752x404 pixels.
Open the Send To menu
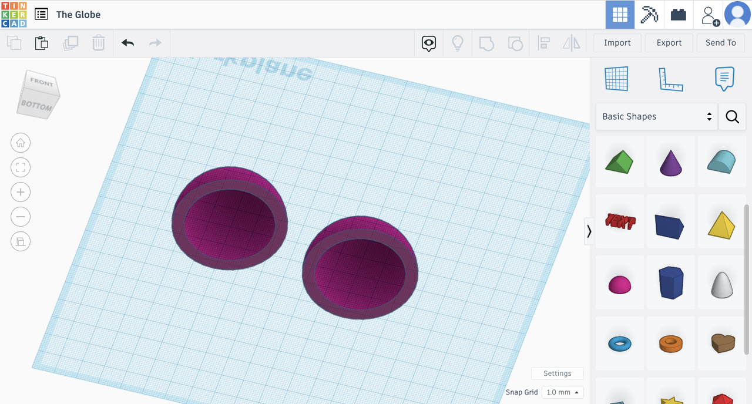point(721,43)
